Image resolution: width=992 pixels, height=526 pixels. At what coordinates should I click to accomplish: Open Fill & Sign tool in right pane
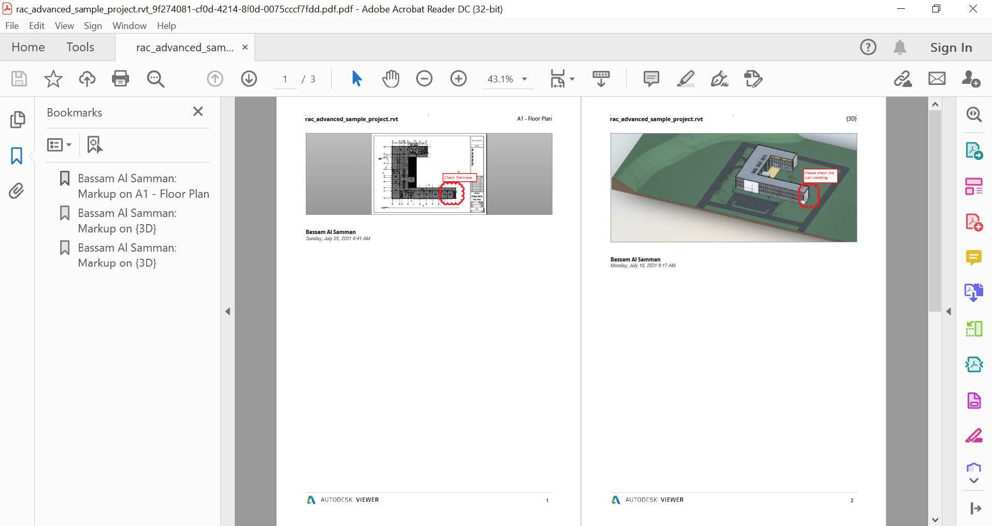[974, 436]
